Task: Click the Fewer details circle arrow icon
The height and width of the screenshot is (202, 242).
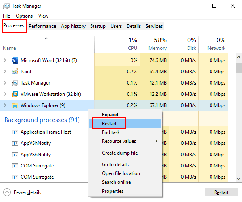Action: point(7,192)
